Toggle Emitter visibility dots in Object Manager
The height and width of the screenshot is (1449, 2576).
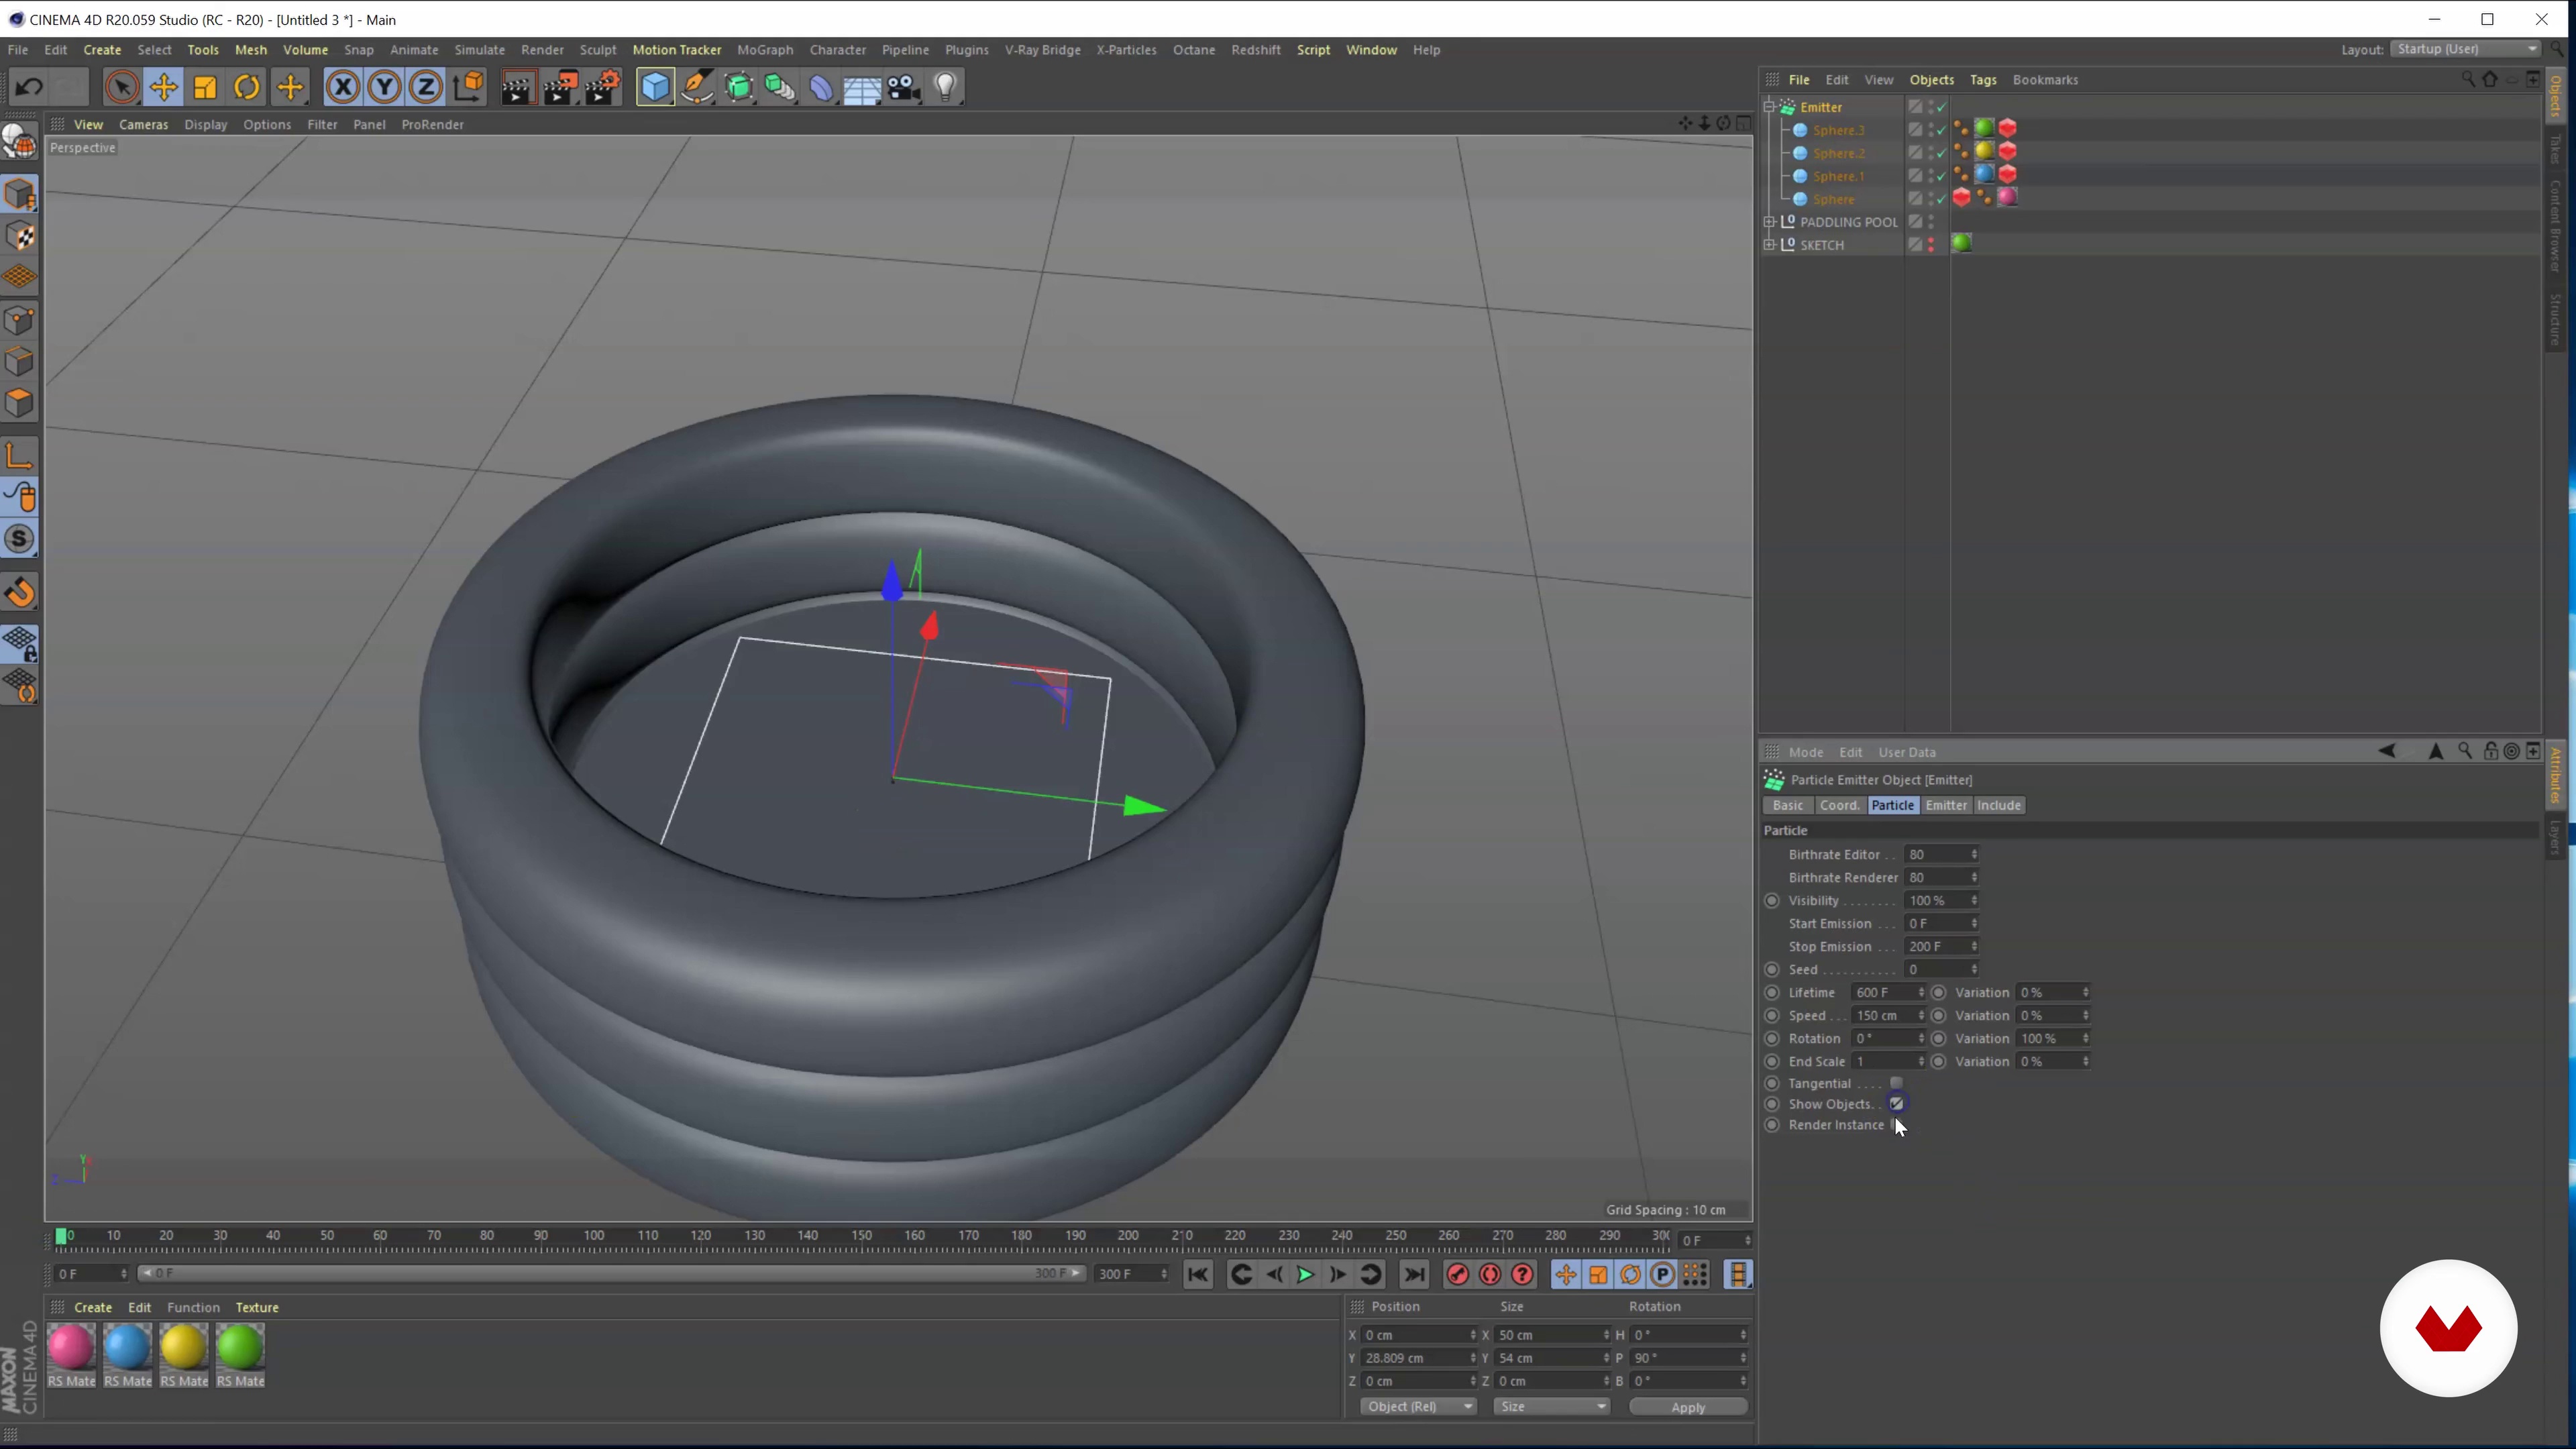coord(1931,107)
